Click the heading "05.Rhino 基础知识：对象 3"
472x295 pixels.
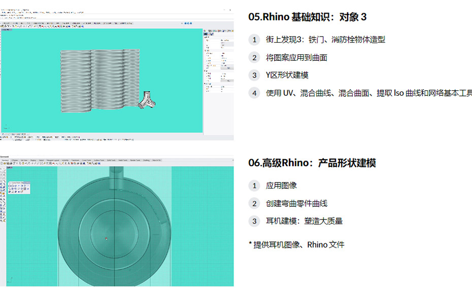point(308,17)
